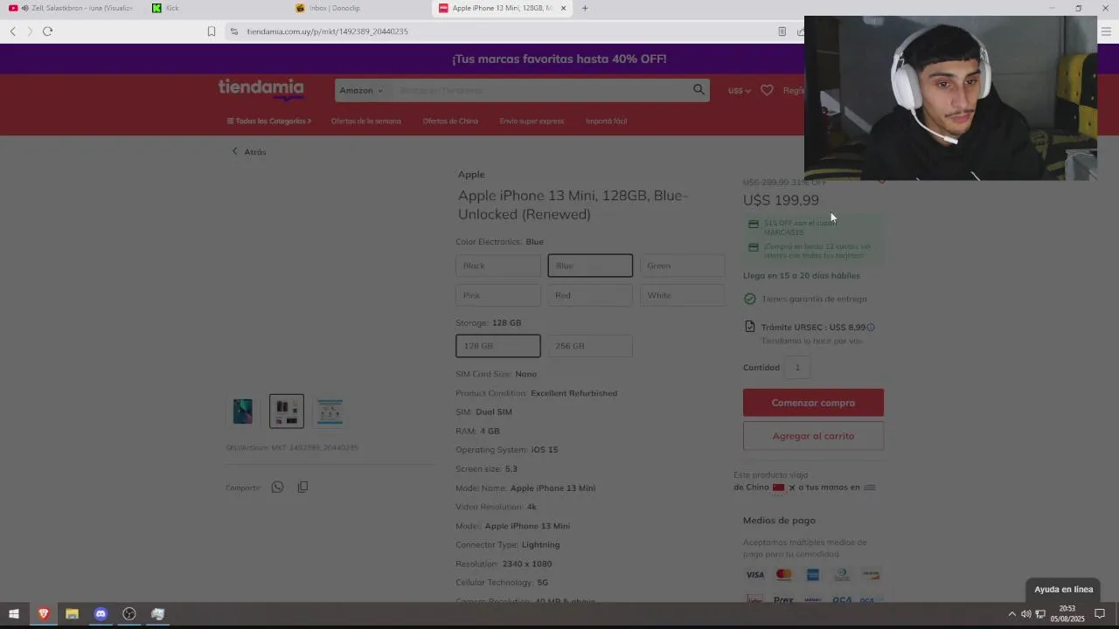1119x629 pixels.
Task: Open the volume icon in system tray
Action: [x=1025, y=614]
